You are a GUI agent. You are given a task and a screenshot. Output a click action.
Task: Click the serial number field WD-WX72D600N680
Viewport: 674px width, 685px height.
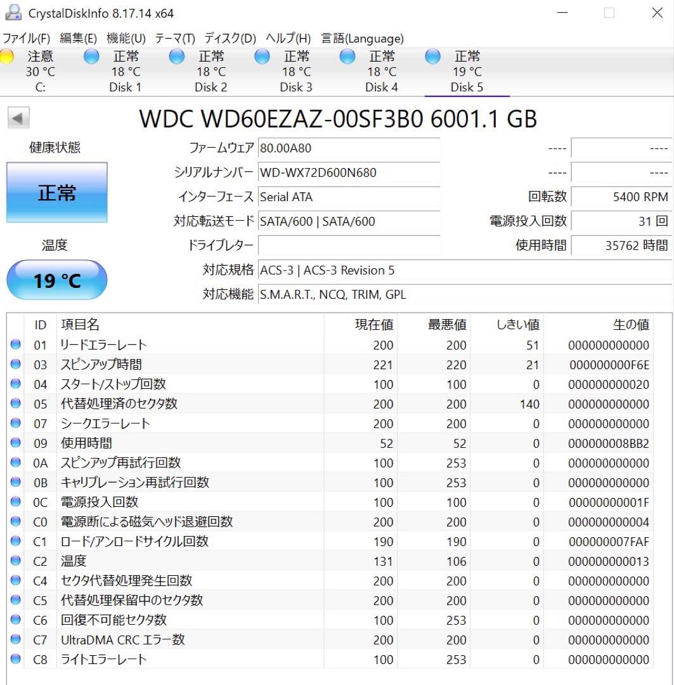pyautogui.click(x=349, y=173)
